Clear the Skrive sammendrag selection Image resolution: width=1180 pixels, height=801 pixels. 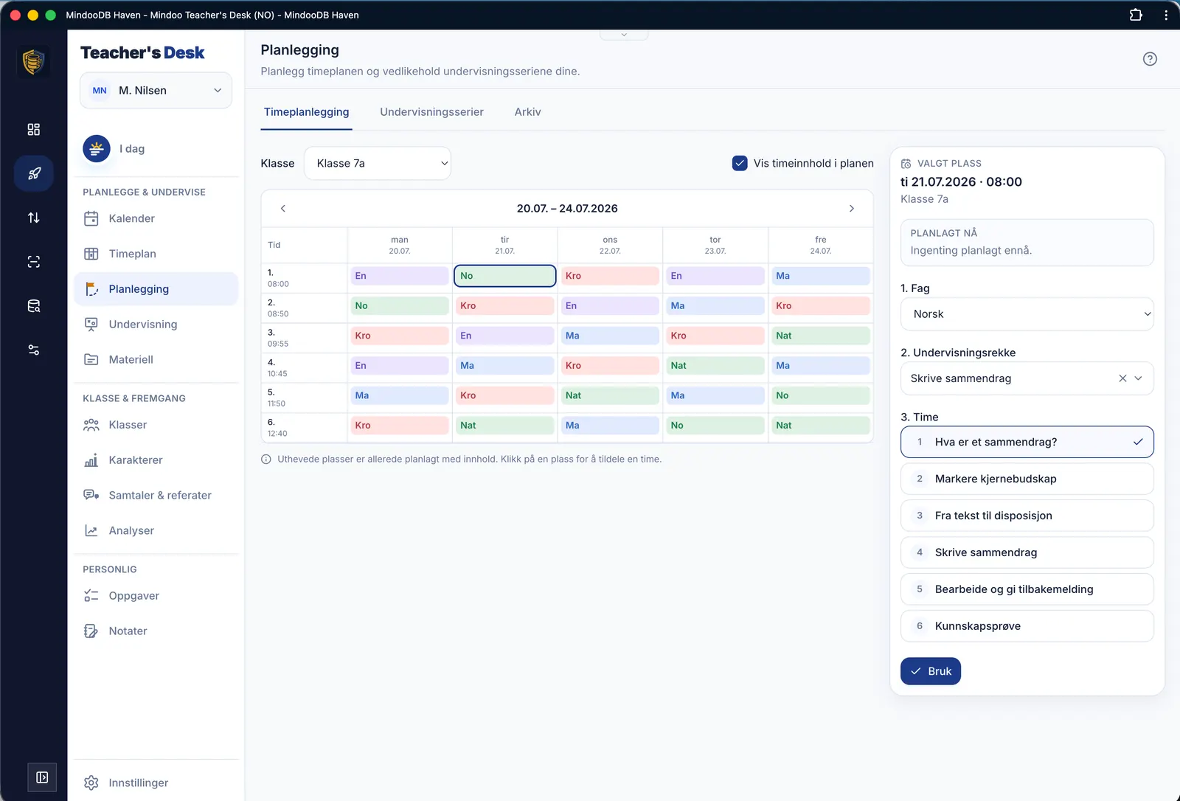[x=1122, y=378]
